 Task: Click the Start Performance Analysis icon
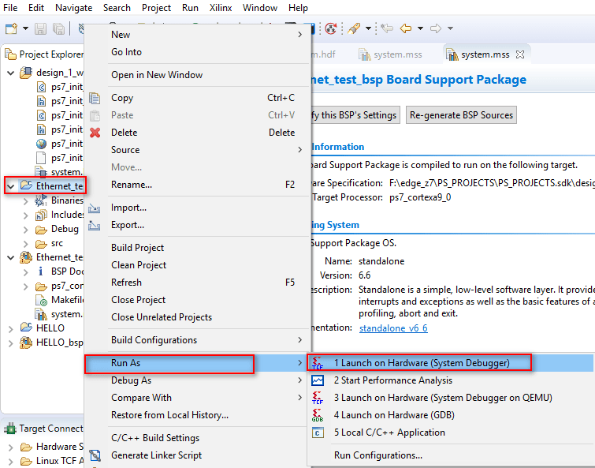[318, 380]
